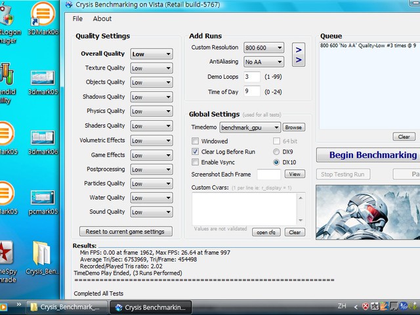Image resolution: width=420 pixels, height=315 pixels.
Task: Click the red security shield tray icon
Action: [366, 306]
